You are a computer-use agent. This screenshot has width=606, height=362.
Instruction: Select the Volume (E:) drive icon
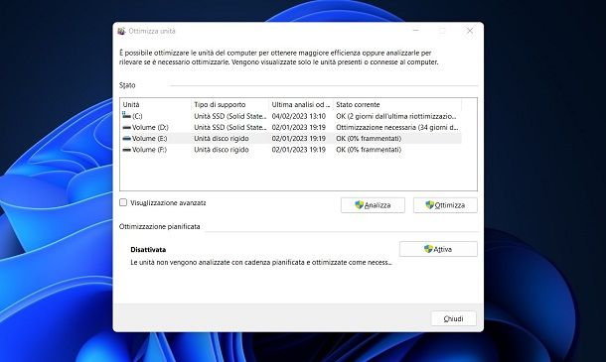(x=126, y=138)
